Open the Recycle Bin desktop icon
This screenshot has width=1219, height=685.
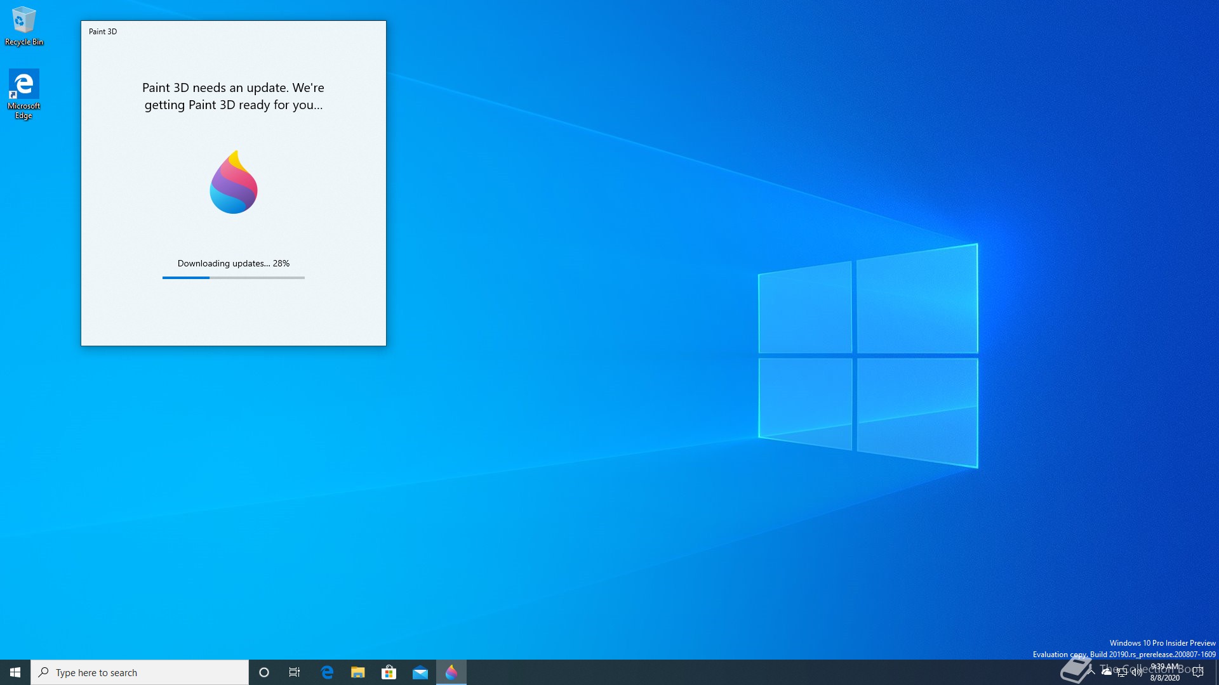24,26
